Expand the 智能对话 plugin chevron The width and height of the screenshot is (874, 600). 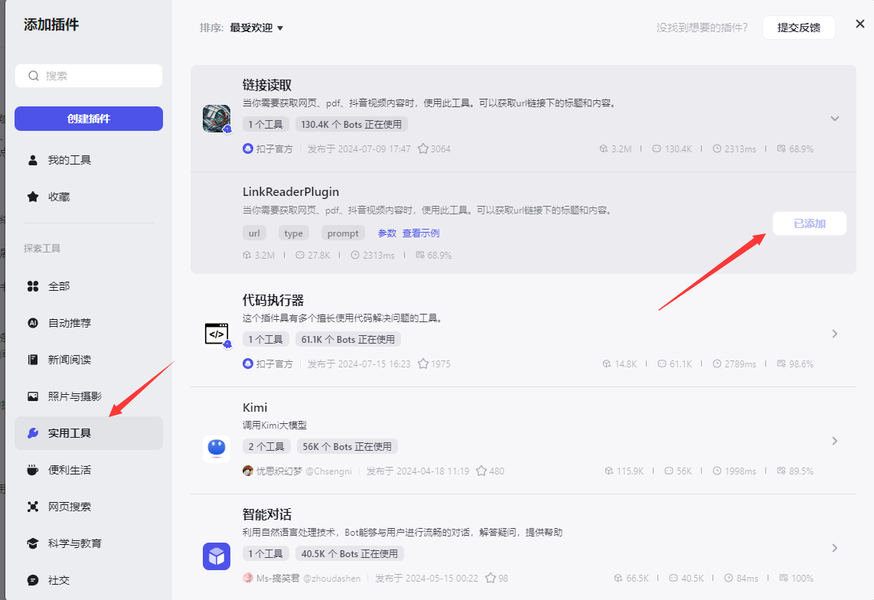coord(834,548)
